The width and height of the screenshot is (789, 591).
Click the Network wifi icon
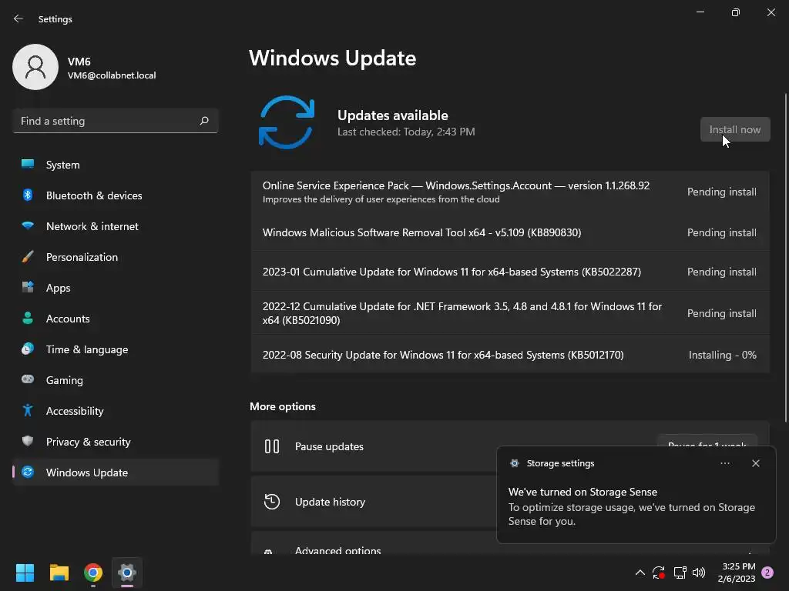click(28, 225)
